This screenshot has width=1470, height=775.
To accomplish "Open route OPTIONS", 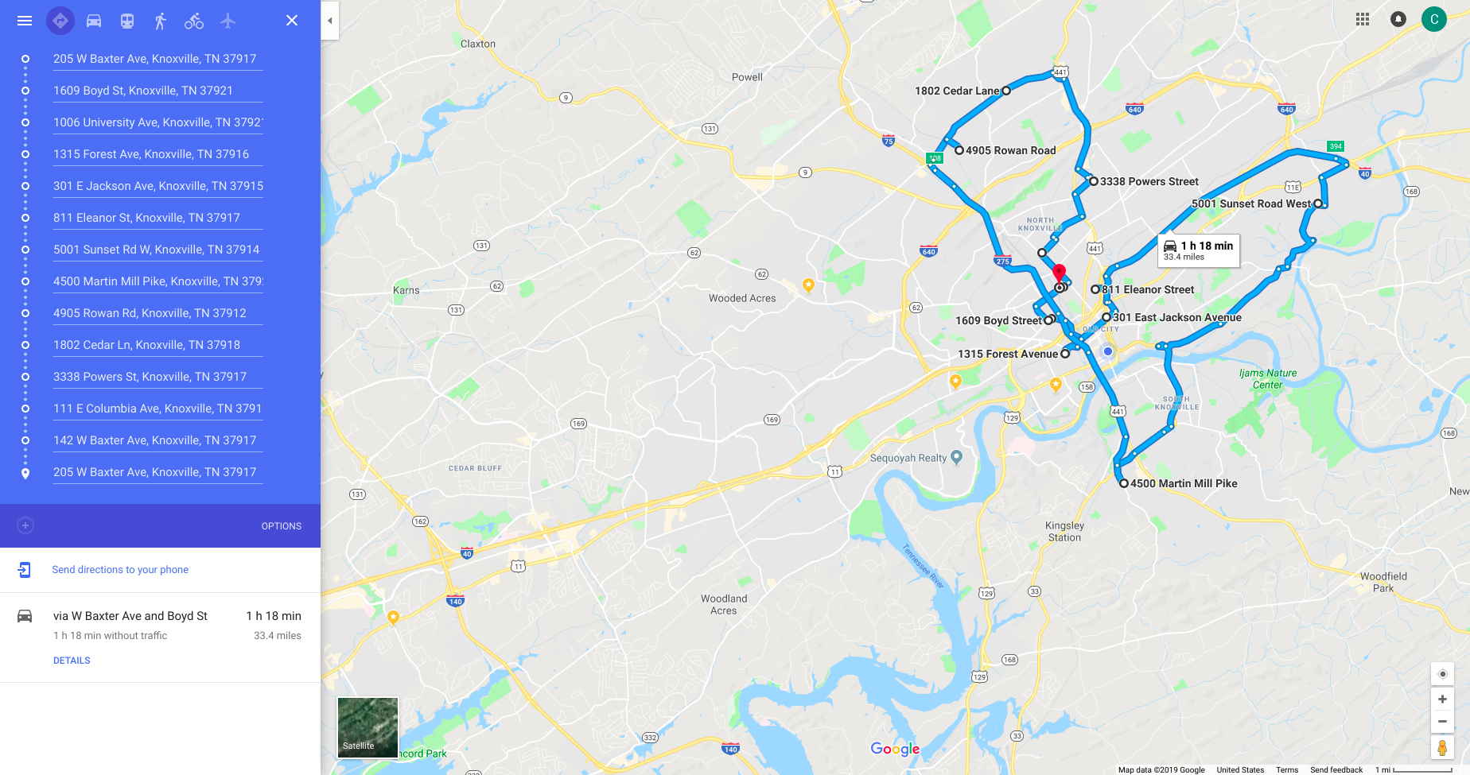I will (x=282, y=526).
